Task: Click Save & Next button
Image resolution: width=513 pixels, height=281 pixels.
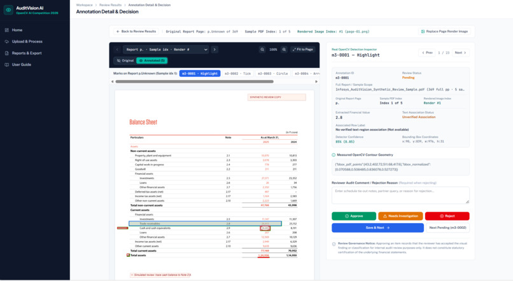Action: [377, 228]
